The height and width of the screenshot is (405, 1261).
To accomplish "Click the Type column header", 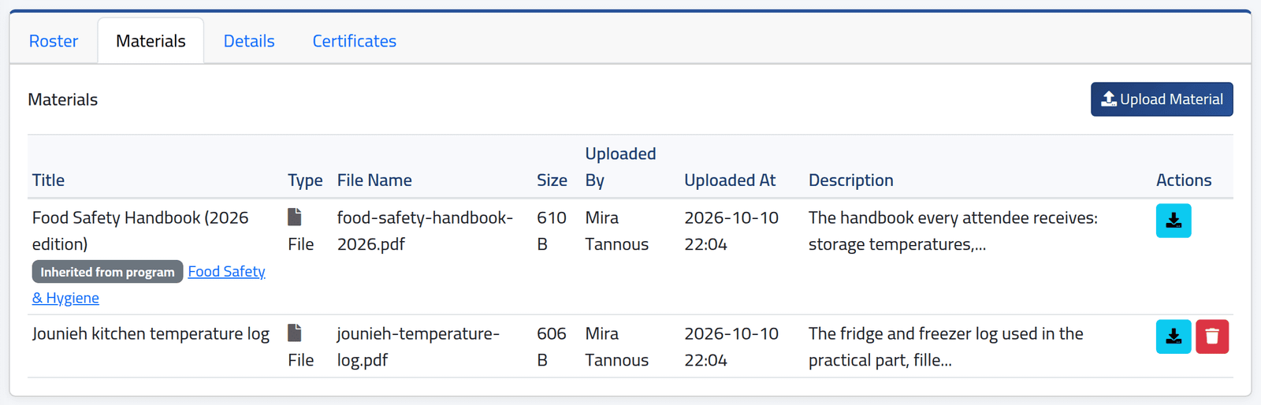I will (x=305, y=180).
